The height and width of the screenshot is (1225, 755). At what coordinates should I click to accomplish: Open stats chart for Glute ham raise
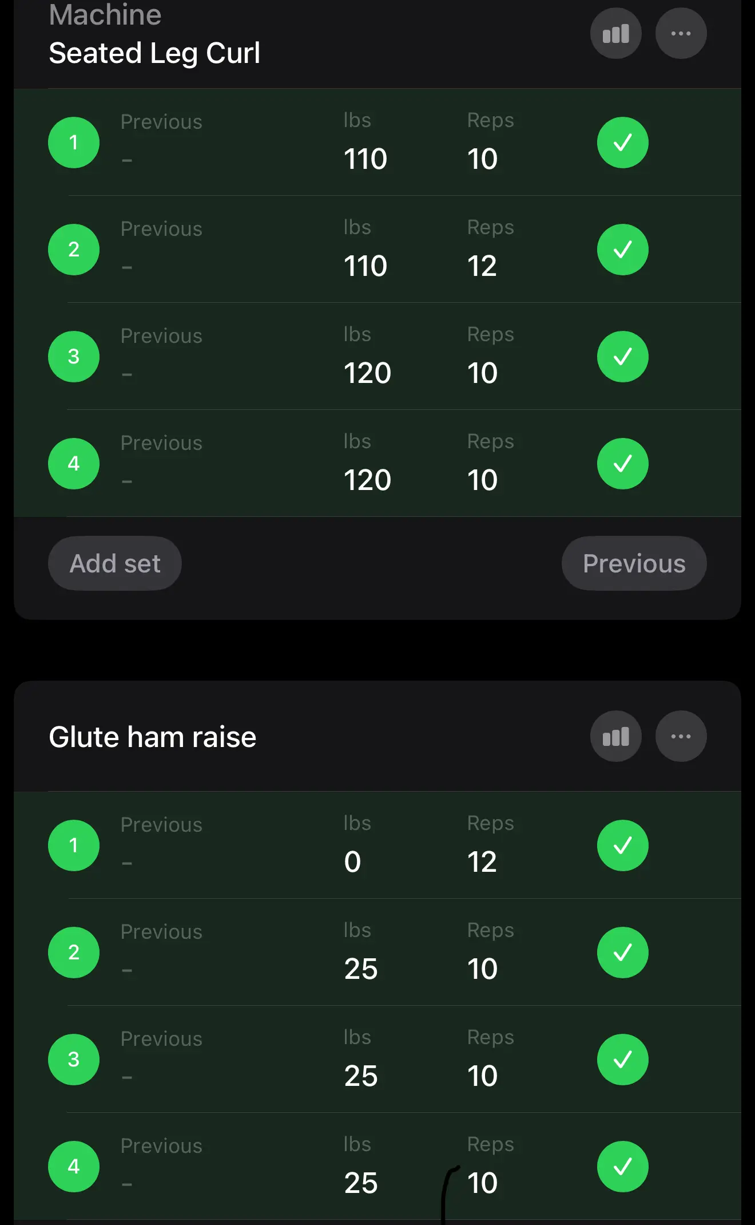[x=615, y=736]
